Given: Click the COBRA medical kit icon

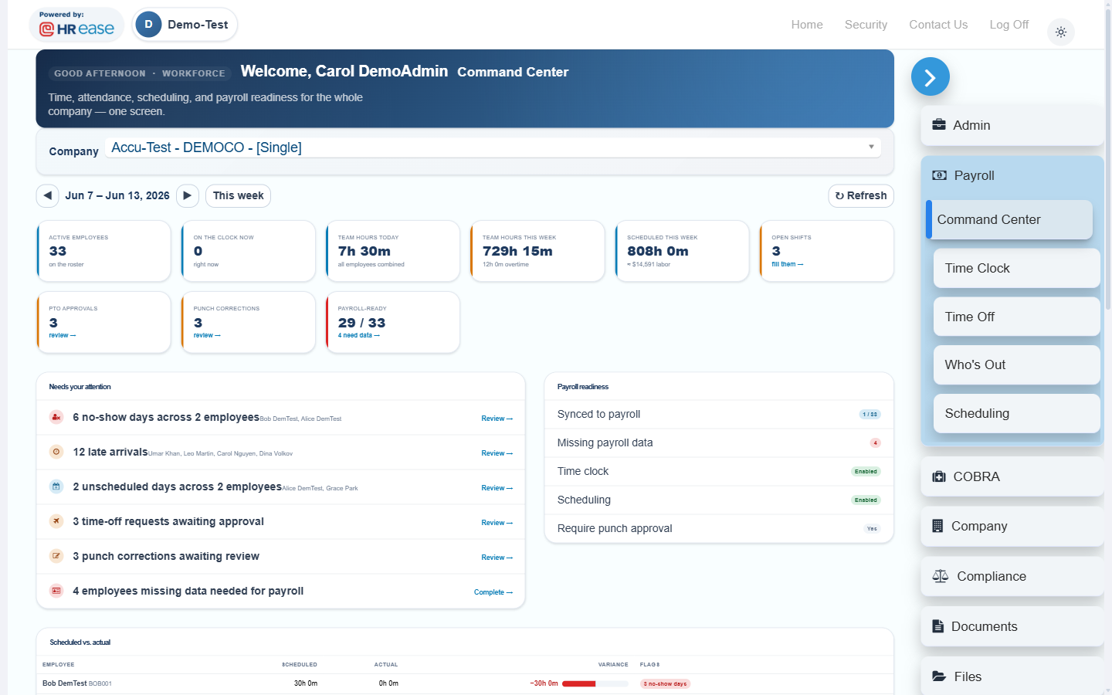Looking at the screenshot, I should 939,476.
